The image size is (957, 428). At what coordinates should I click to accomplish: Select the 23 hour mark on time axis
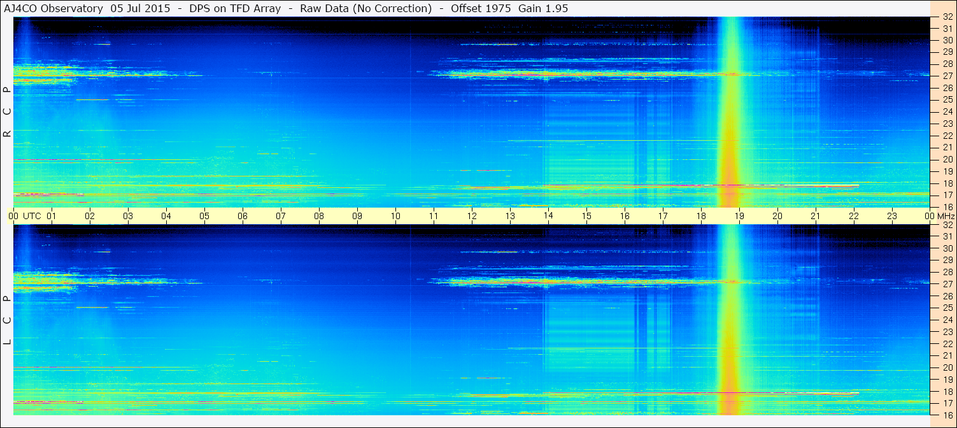point(892,216)
